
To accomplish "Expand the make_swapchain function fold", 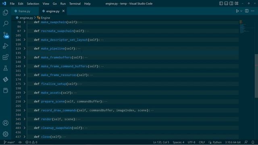I will click(x=25, y=22).
